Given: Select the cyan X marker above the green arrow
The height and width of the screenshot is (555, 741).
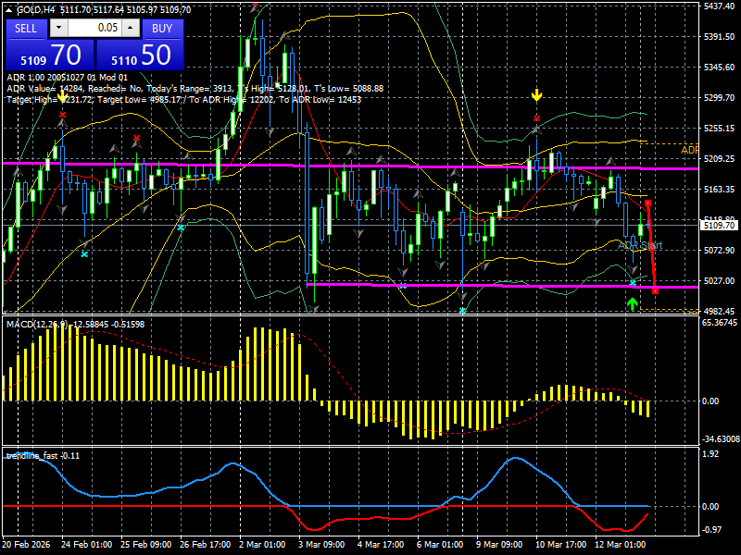Looking at the screenshot, I should click(633, 283).
